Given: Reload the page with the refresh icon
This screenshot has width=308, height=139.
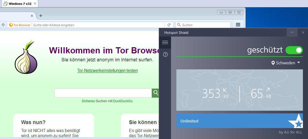Looking at the screenshot, I should click(169, 25).
